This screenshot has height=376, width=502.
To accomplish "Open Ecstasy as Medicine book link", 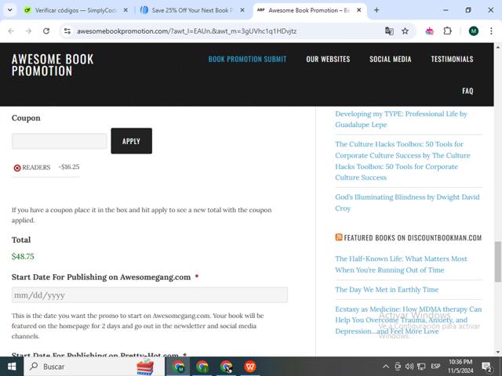I will tap(408, 320).
